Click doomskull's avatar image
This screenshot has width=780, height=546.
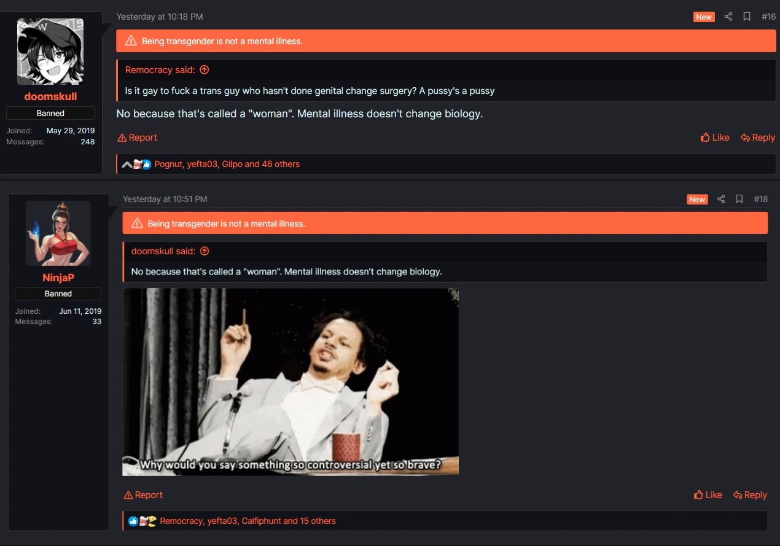coord(50,52)
